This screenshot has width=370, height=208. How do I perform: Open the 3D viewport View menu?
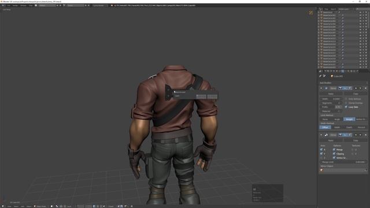[9, 206]
